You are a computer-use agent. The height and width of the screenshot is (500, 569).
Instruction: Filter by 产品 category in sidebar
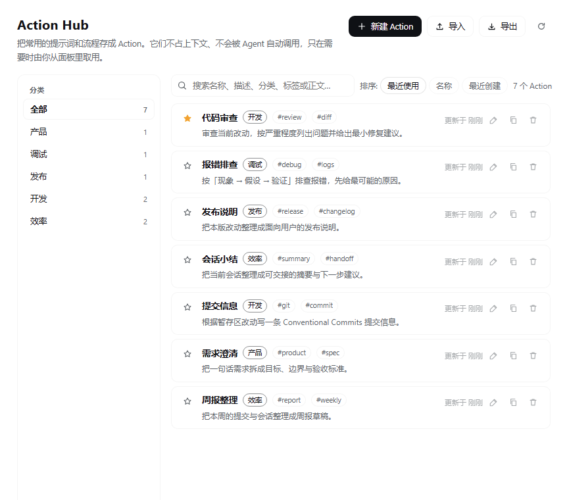click(89, 132)
